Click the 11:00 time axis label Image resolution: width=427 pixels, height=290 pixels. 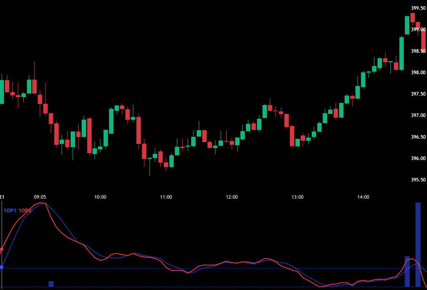coord(166,197)
